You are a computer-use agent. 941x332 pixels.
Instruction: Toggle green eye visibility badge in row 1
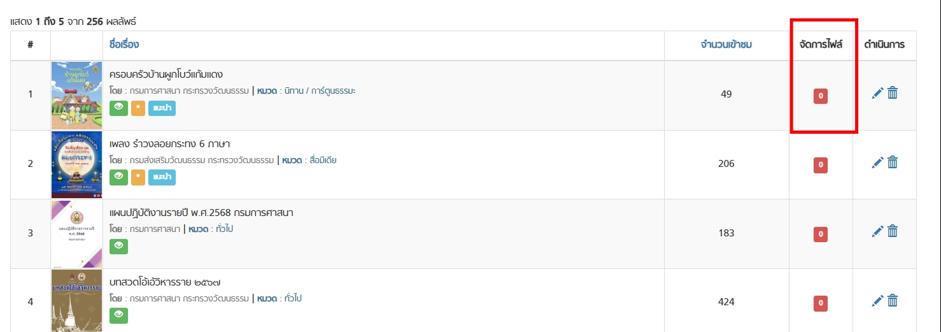[x=118, y=108]
